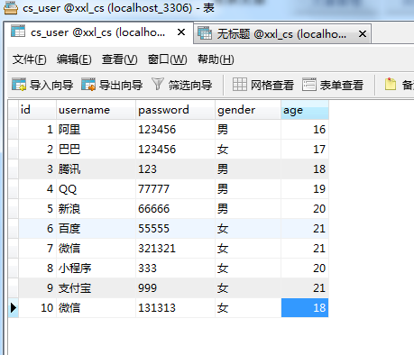Select the highlighted age 18 in row 10
Image resolution: width=414 pixels, height=355 pixels.
(305, 308)
